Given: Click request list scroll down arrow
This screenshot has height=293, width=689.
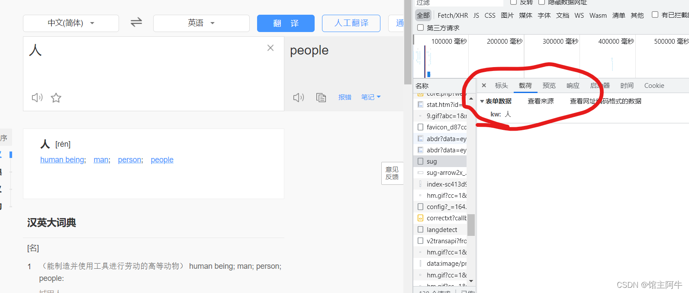Looking at the screenshot, I should (471, 281).
